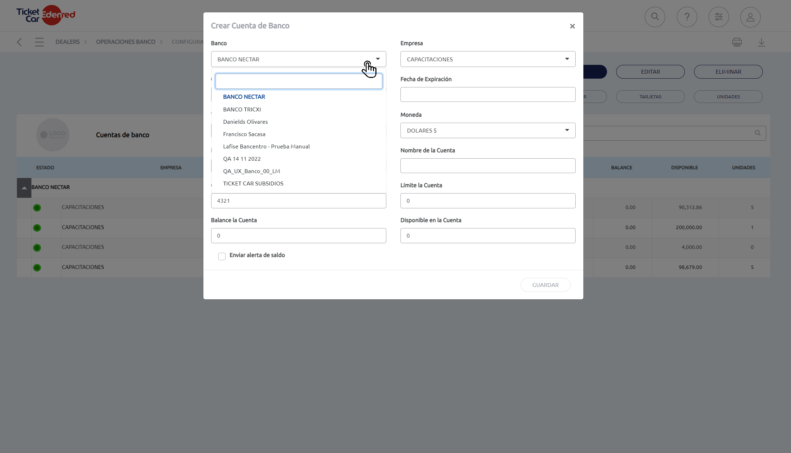Viewport: 791px width, 453px height.
Task: Click the TARJETAS button
Action: 650,97
